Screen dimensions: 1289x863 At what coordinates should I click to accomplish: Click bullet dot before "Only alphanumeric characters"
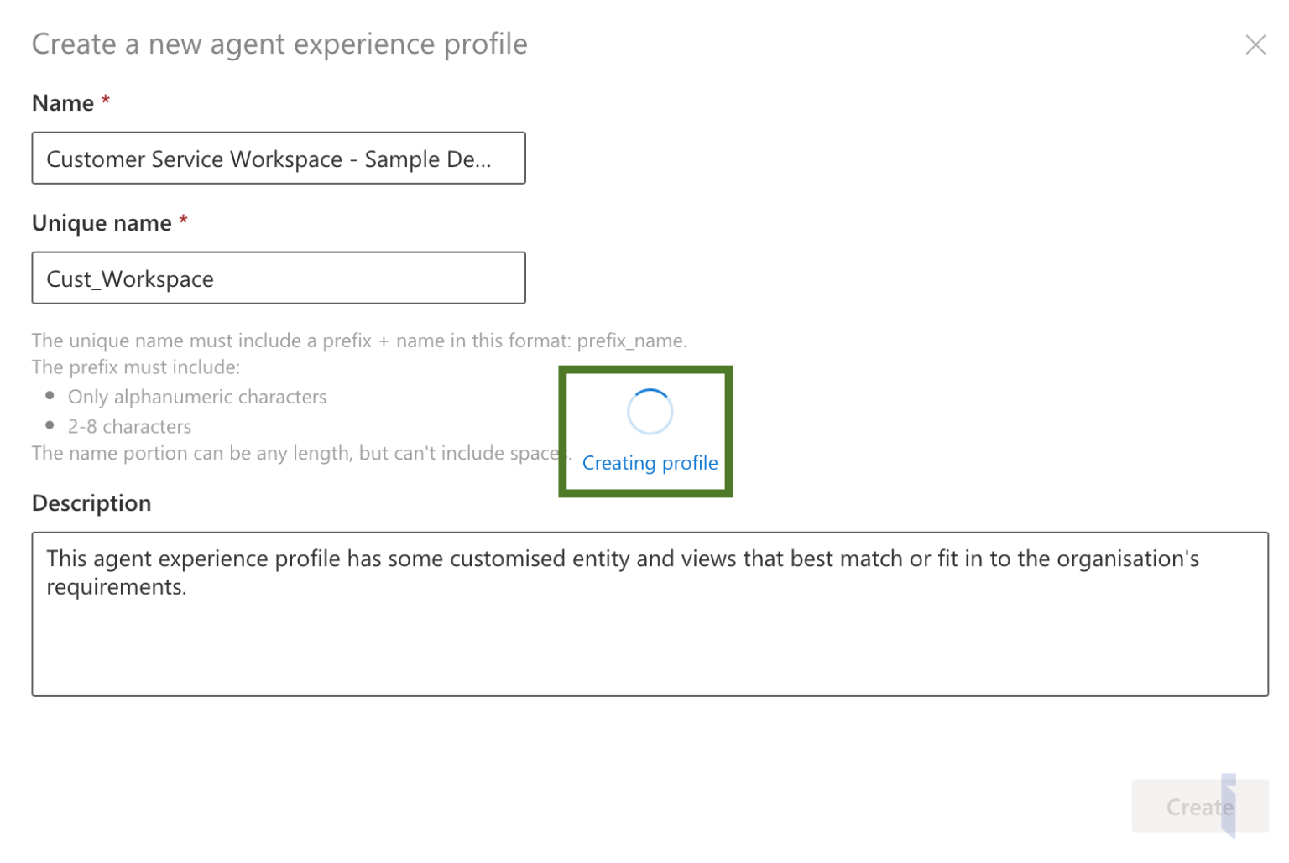[x=50, y=395]
